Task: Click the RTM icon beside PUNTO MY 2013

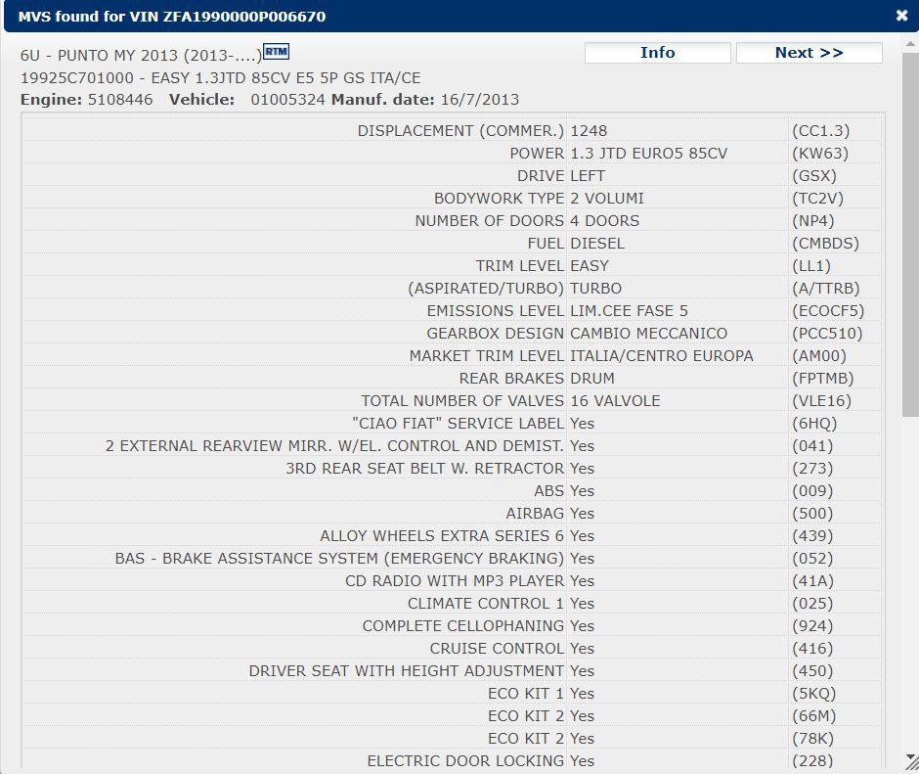Action: [x=276, y=52]
